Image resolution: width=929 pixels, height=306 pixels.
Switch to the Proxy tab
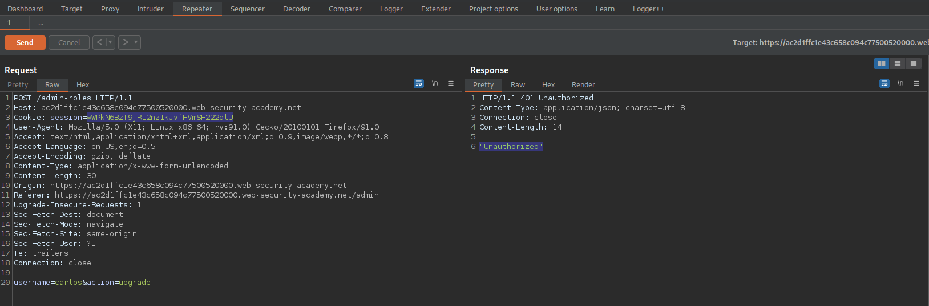[x=110, y=9]
